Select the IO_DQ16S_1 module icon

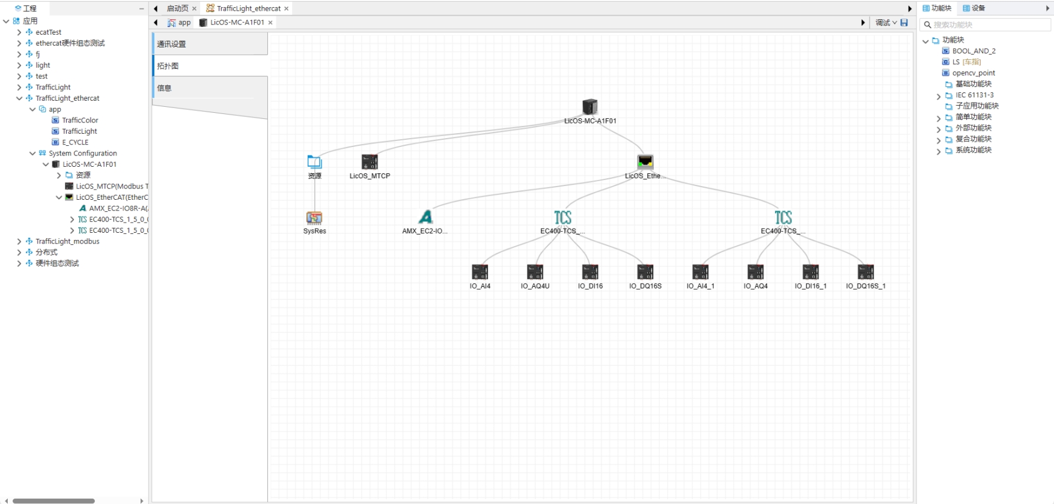click(x=865, y=272)
